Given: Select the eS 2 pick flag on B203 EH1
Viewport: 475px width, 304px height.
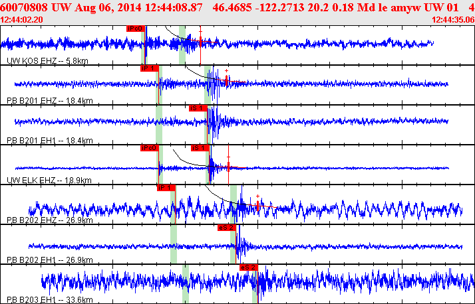Looking at the screenshot, I should 248,267.
